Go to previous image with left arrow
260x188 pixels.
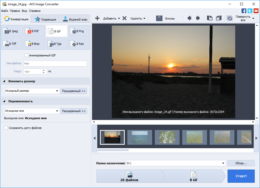[x=189, y=18]
